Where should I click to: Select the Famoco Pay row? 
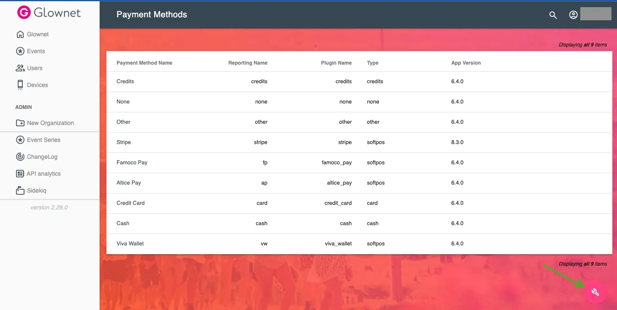tap(359, 163)
